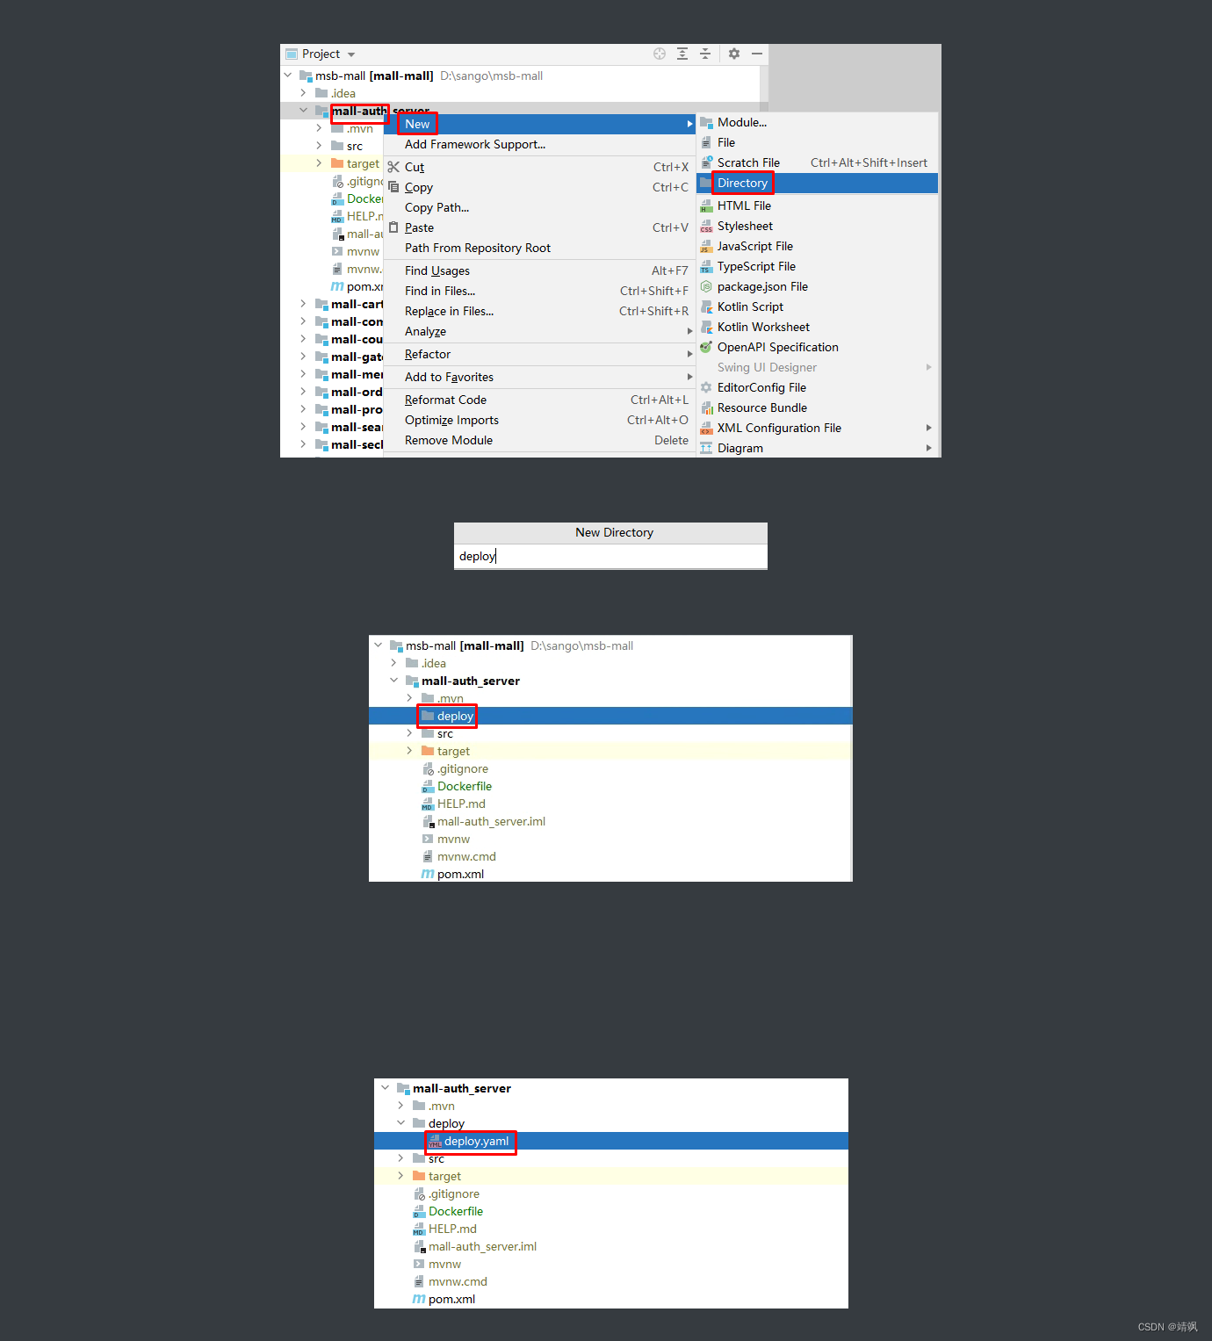Click the package.json File icon
The image size is (1212, 1341).
(x=706, y=286)
